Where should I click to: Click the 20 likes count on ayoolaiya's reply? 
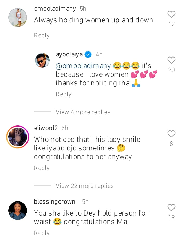[171, 70]
